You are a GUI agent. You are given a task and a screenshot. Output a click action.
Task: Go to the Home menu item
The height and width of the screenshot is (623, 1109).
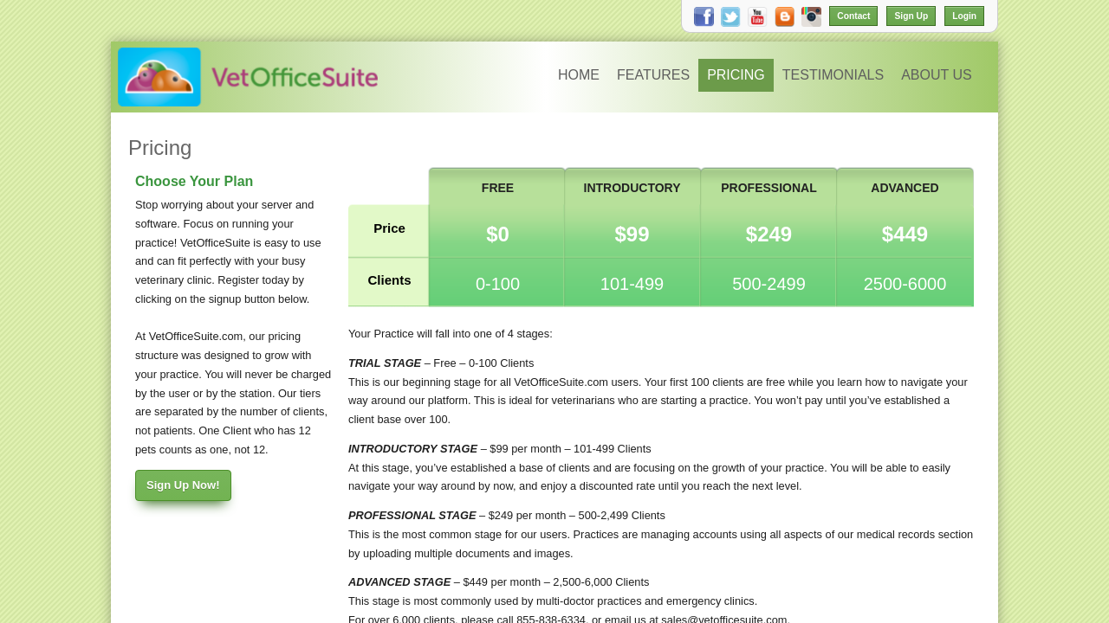(578, 75)
